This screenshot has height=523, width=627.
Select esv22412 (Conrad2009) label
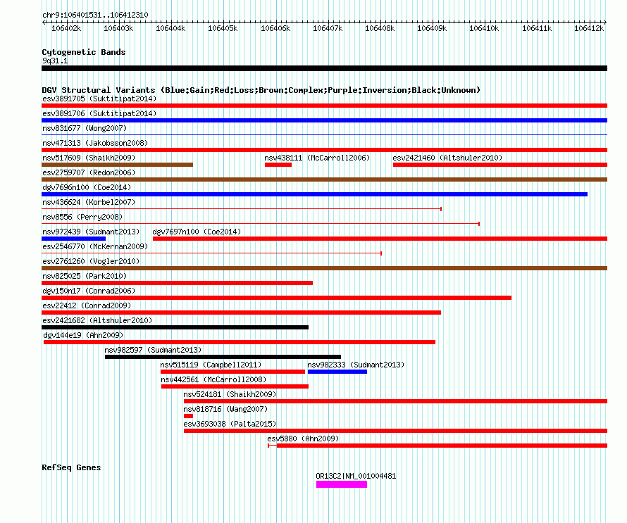87,305
